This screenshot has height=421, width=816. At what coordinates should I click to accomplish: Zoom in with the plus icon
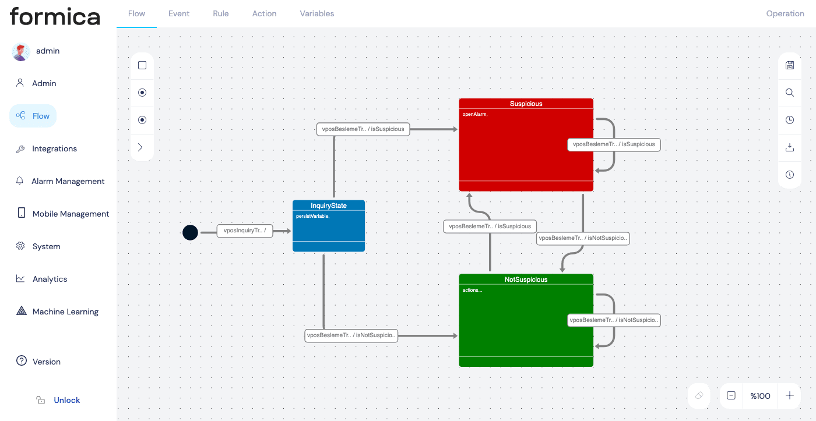(x=790, y=395)
